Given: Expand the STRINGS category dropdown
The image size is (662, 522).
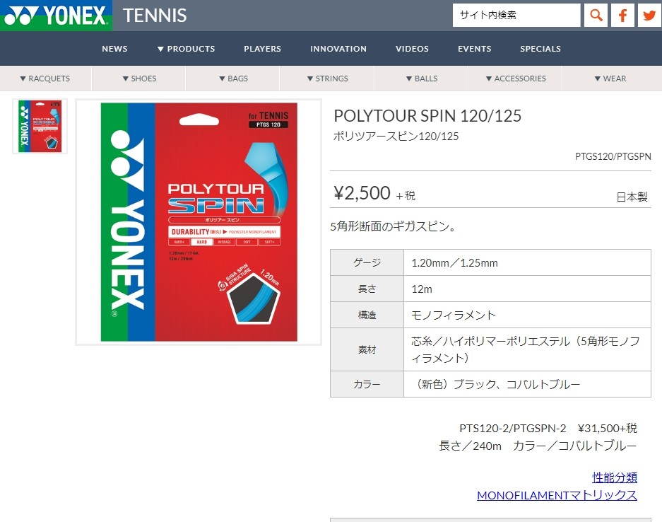Looking at the screenshot, I should pyautogui.click(x=328, y=79).
